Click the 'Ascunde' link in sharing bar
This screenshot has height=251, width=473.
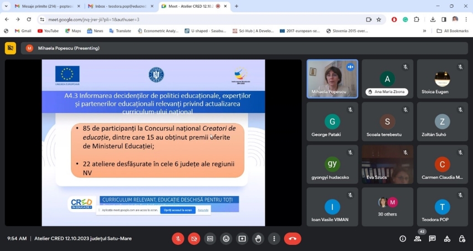pyautogui.click(x=203, y=210)
